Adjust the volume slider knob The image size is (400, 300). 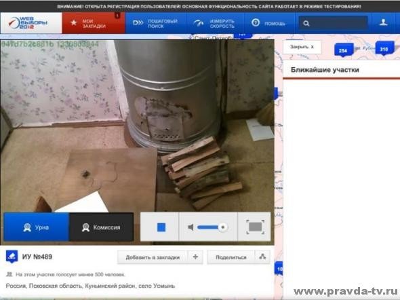[223, 227]
